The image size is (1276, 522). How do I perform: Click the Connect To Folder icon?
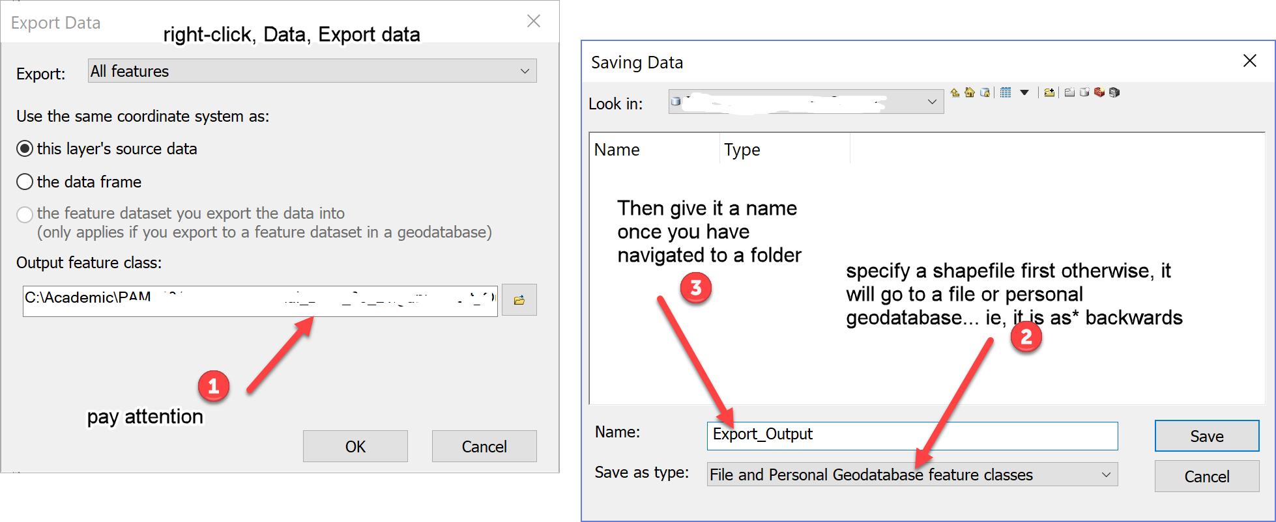click(1049, 92)
